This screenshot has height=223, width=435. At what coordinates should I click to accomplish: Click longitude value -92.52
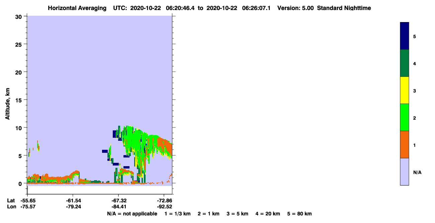[x=164, y=207]
